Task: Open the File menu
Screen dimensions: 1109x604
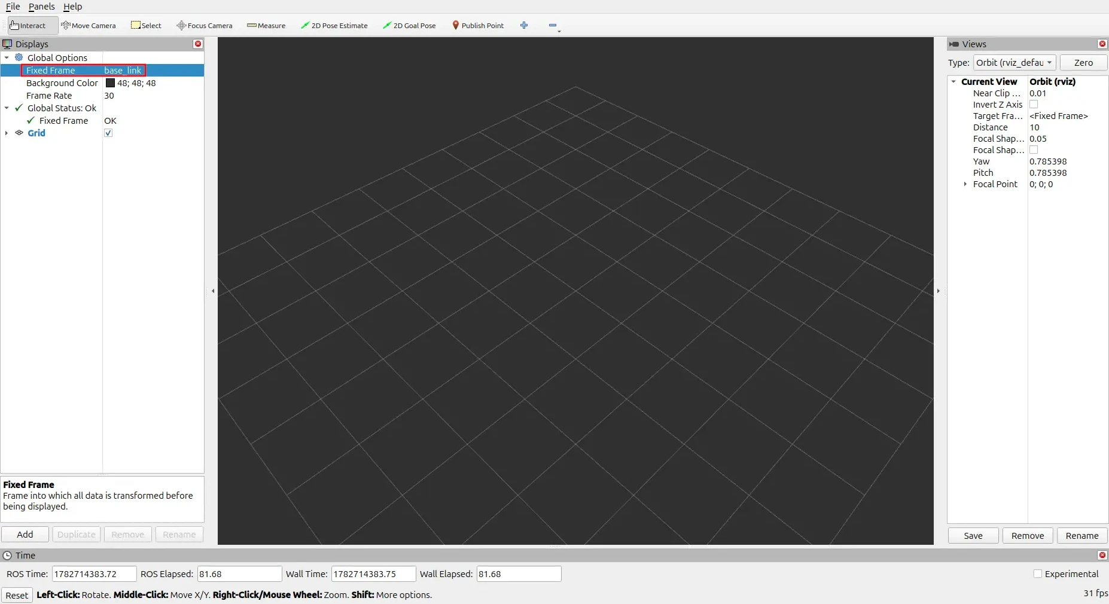Action: point(13,7)
